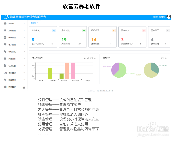
Task: Open 行政后勤 in the sidebar
Action: pyautogui.click(x=12, y=66)
